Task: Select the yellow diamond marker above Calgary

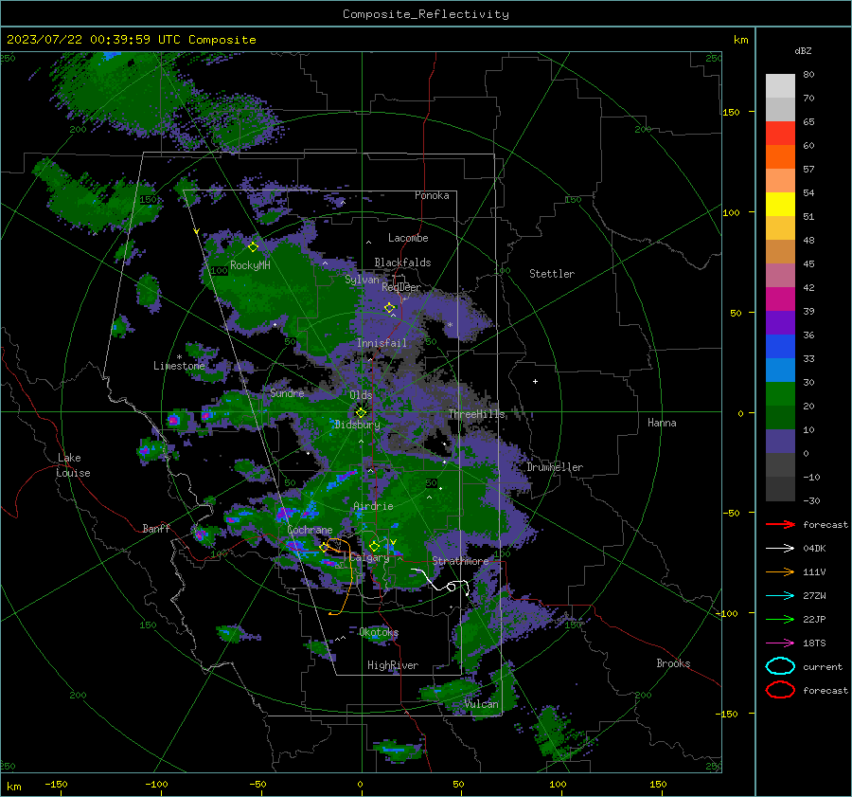Action: click(x=374, y=546)
